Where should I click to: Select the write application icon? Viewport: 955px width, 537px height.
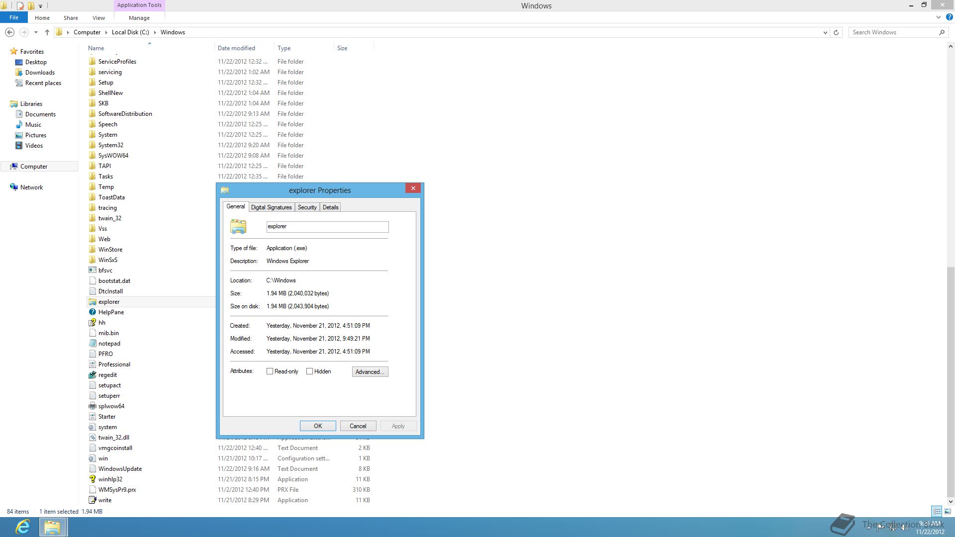(92, 500)
